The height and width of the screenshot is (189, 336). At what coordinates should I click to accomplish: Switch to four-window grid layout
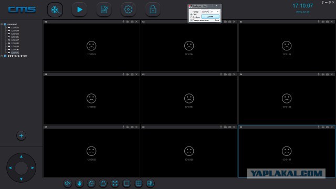pyautogui.click(x=139, y=183)
